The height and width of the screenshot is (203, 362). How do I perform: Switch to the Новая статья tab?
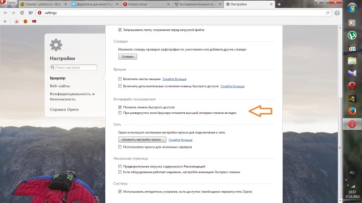146,4
